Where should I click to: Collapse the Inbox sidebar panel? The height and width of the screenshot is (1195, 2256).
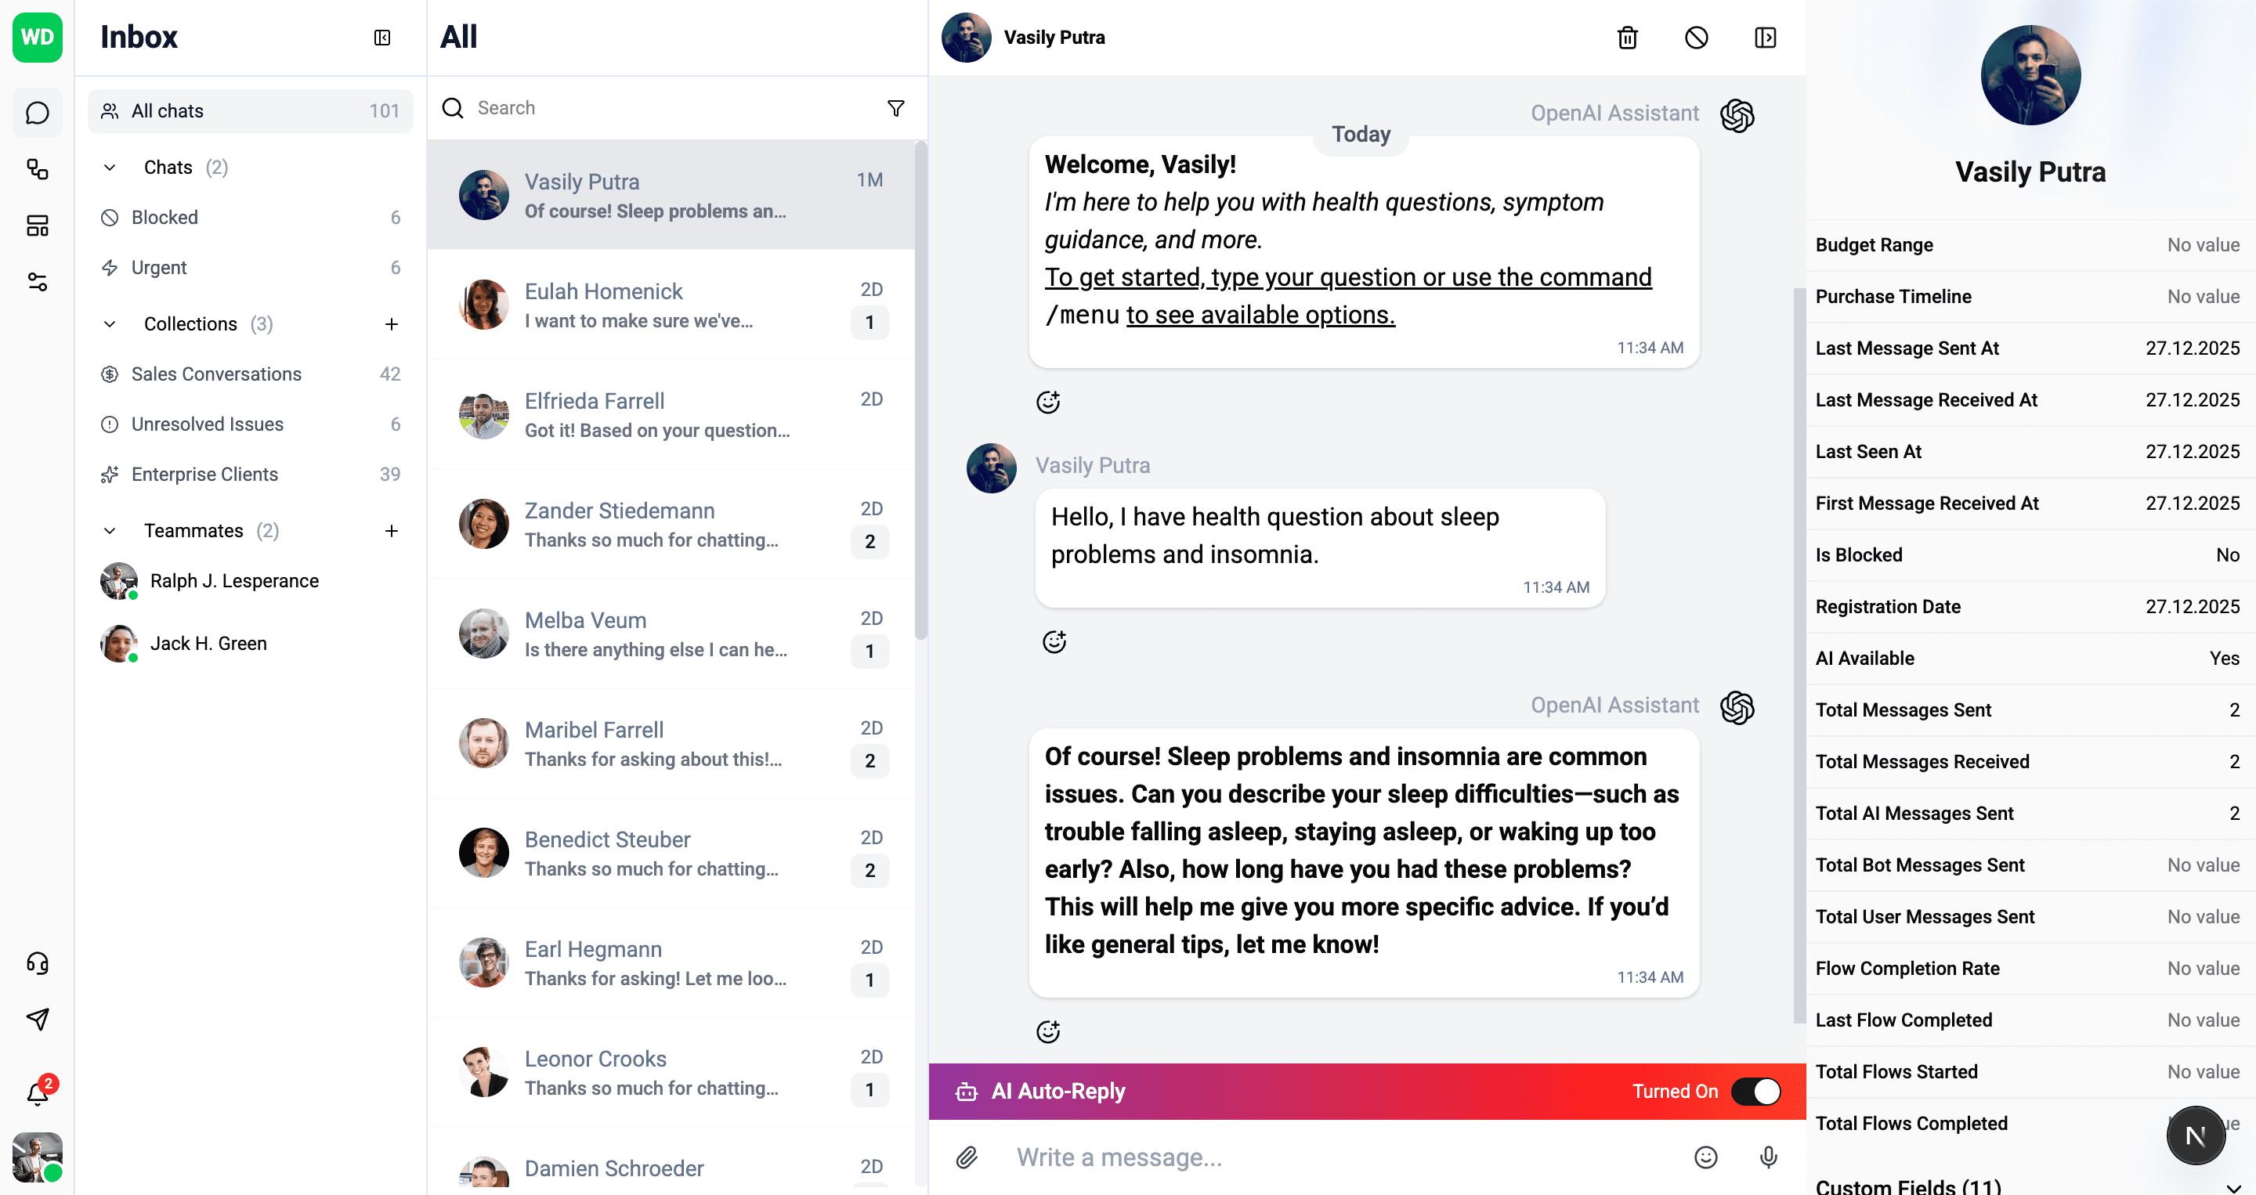[381, 38]
